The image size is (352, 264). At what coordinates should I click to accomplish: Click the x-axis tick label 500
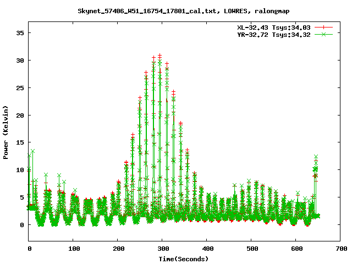252,249
